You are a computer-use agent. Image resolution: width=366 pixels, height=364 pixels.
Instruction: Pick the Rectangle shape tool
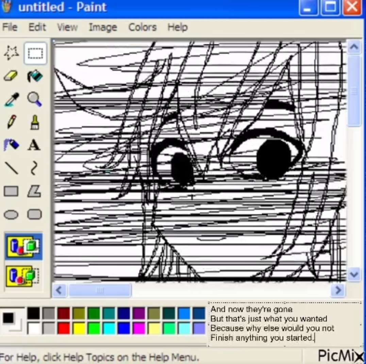(11, 191)
